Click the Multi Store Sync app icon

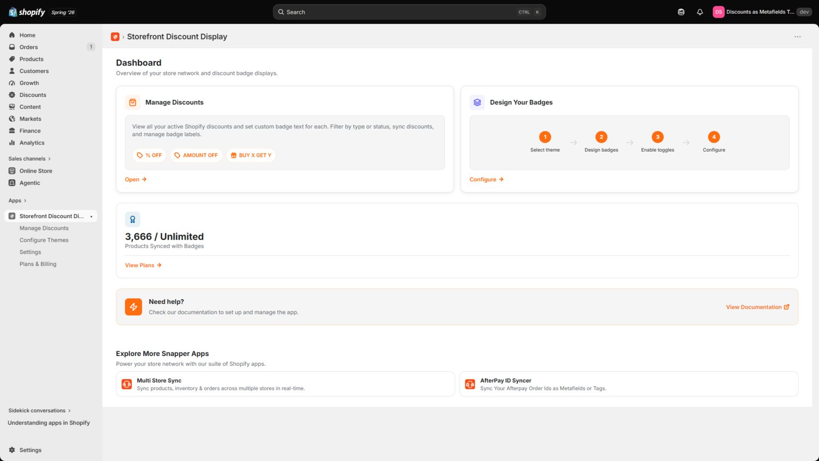click(x=126, y=384)
